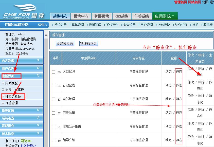Click the 管理独立页 button
The image size is (214, 147).
tap(88, 43)
